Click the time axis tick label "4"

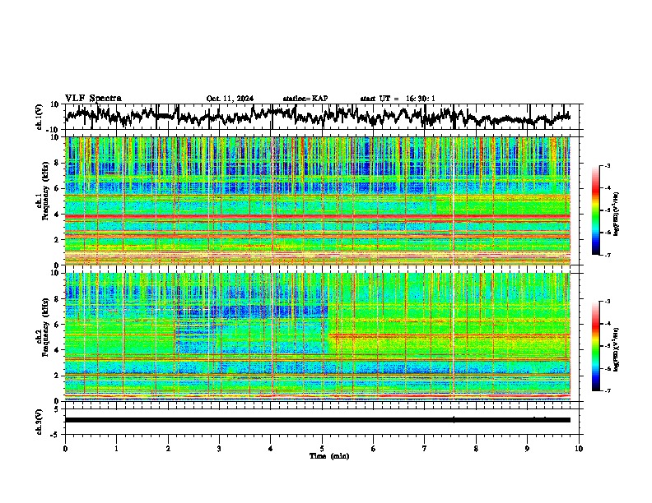pyautogui.click(x=271, y=449)
